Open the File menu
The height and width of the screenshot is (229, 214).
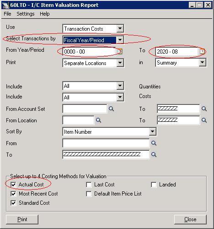[7, 14]
